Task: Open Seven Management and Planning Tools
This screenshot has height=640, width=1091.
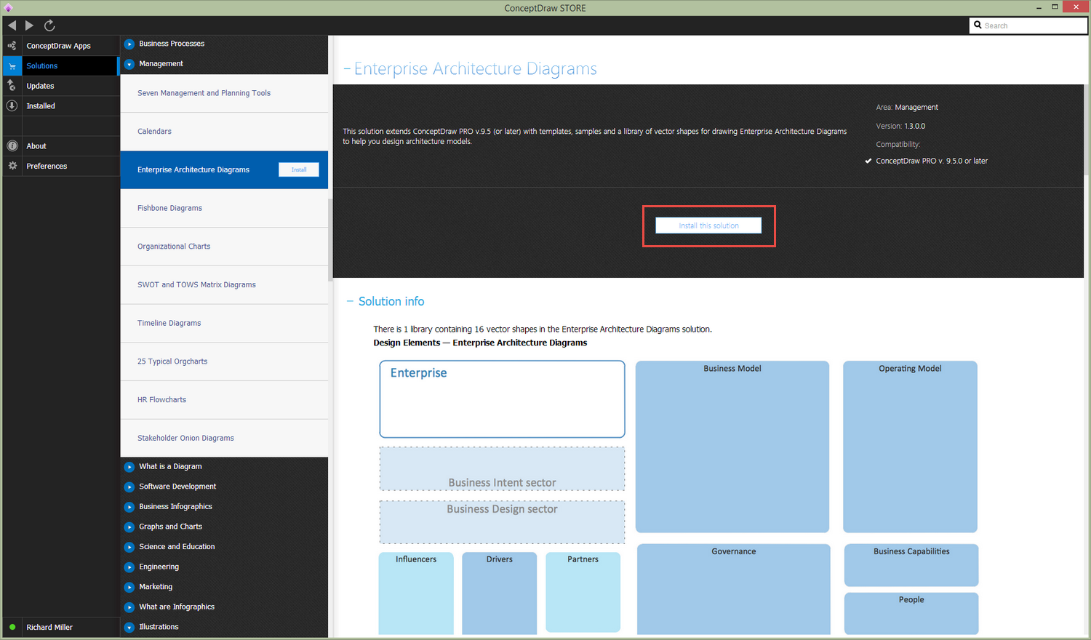Action: [224, 93]
